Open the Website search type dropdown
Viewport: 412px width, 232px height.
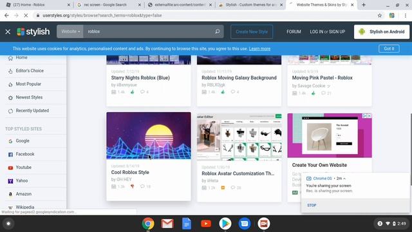click(70, 32)
